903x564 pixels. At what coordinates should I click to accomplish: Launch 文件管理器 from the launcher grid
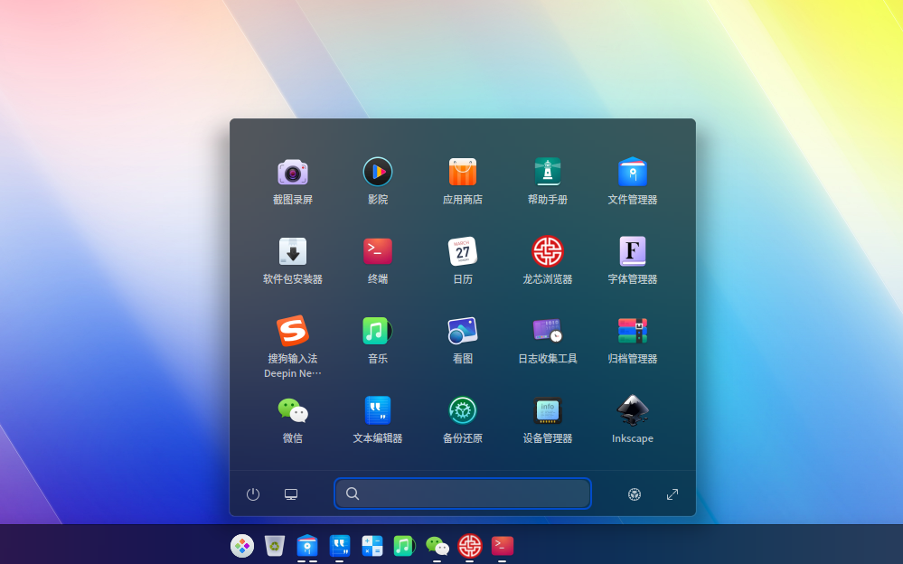633,173
